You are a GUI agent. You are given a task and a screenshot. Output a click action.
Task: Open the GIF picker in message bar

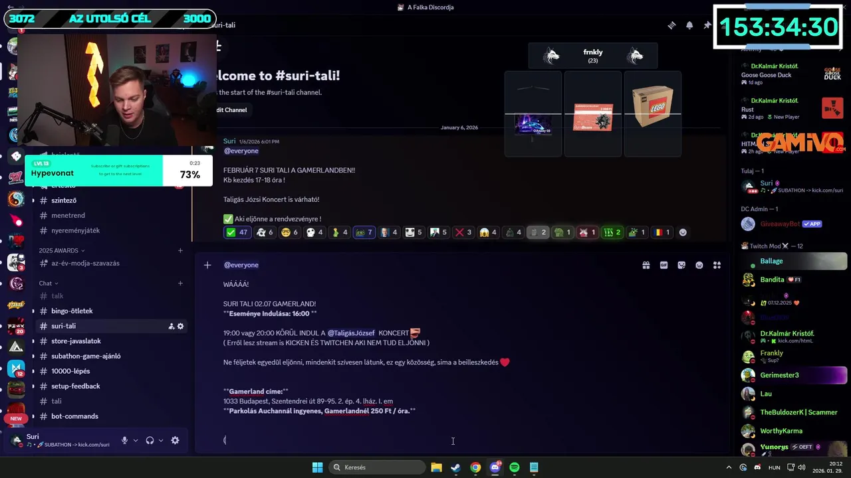point(664,265)
